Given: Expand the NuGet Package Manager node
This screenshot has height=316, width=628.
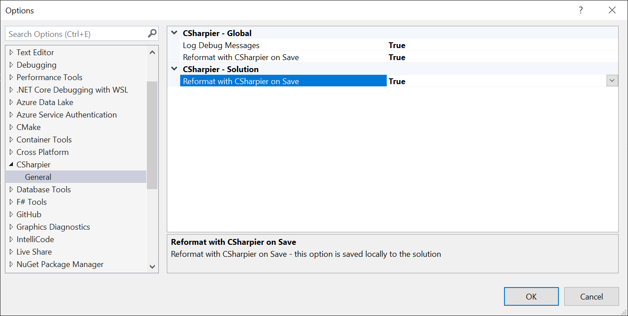Looking at the screenshot, I should (x=11, y=264).
